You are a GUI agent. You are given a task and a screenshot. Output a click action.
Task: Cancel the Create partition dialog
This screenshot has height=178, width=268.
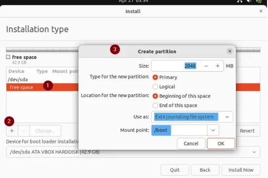(191, 144)
